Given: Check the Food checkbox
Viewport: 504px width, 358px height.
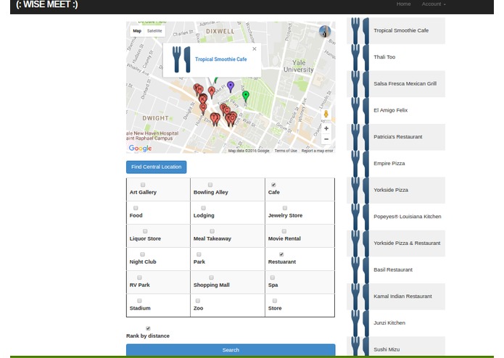Looking at the screenshot, I should 136,208.
